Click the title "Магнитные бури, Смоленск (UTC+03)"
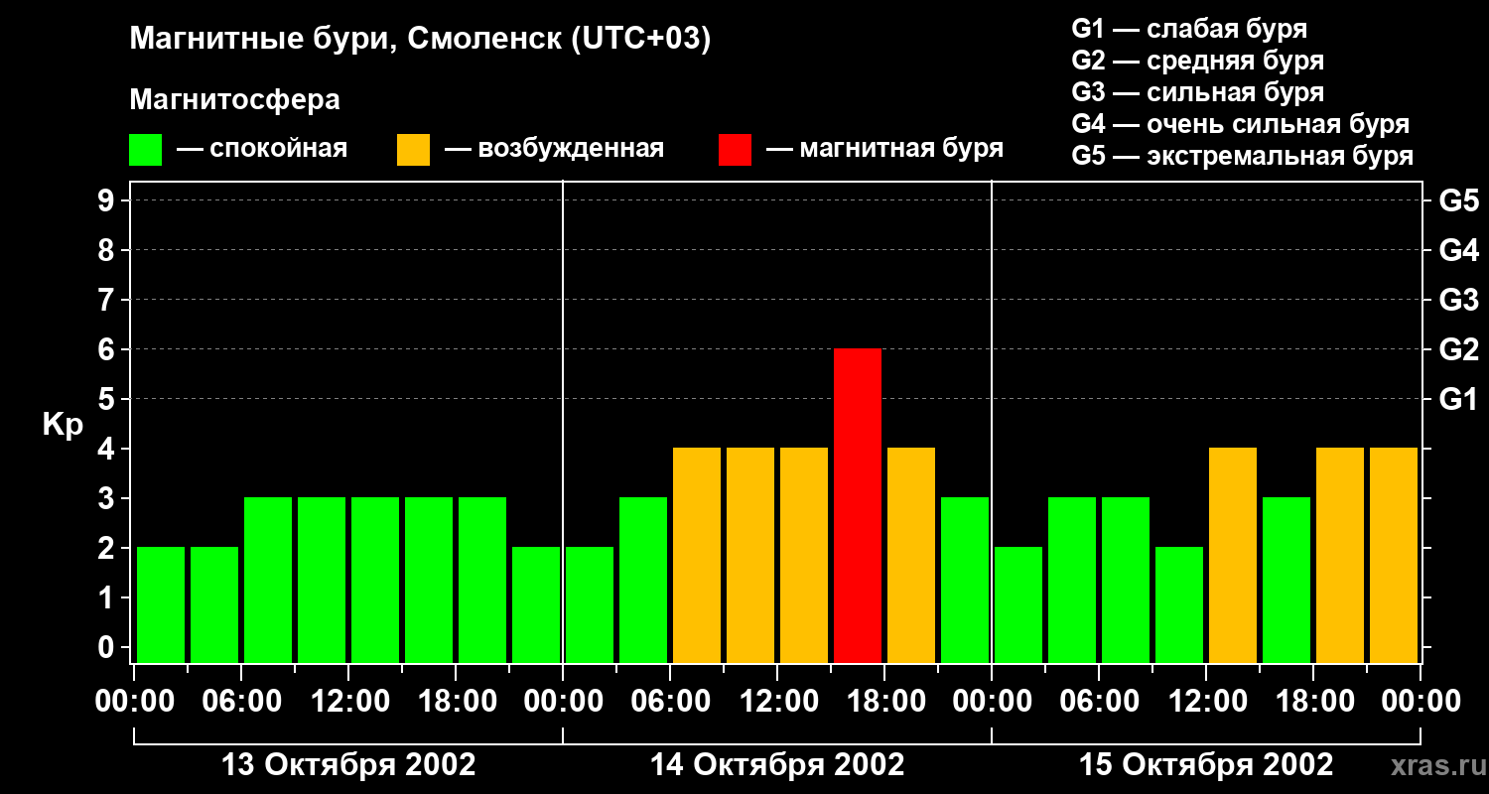 pyautogui.click(x=421, y=40)
